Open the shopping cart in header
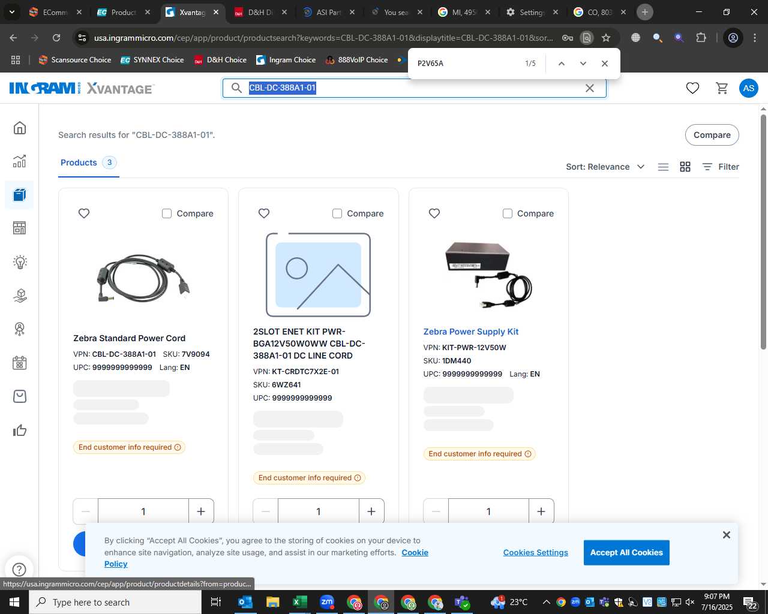The image size is (768, 614). coord(722,88)
